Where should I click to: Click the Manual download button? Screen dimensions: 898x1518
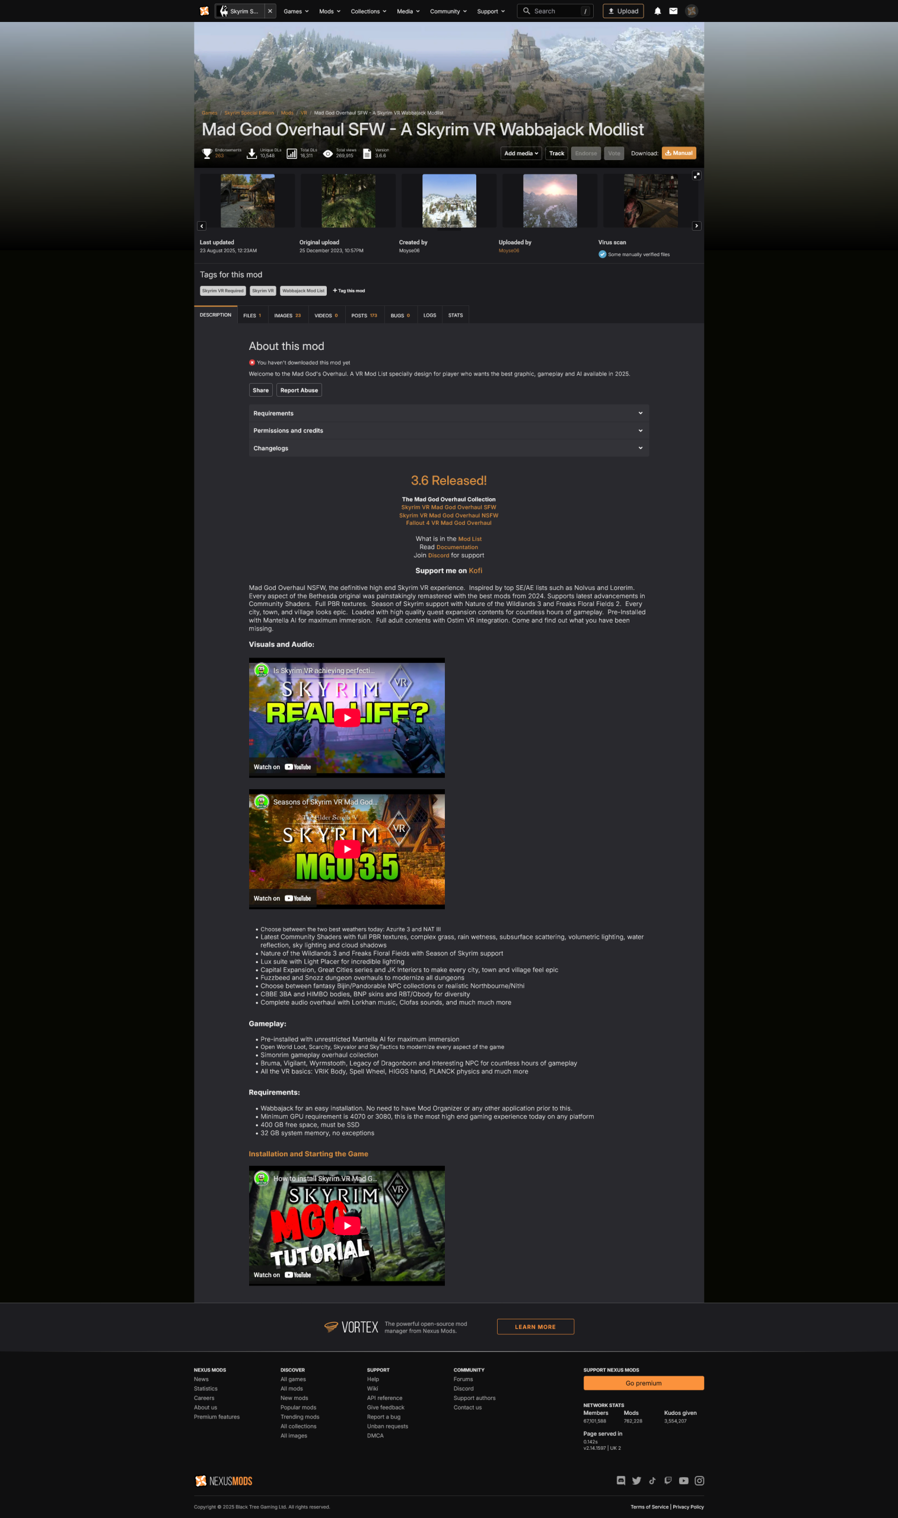click(x=679, y=153)
